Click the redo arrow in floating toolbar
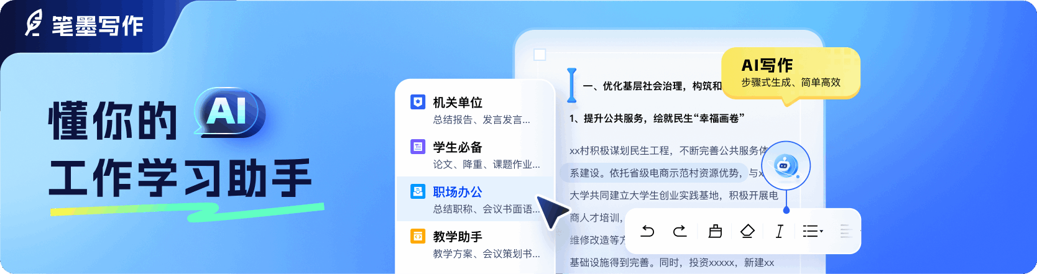 [680, 231]
